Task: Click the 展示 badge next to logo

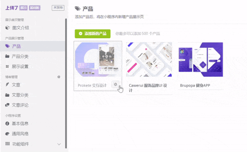Action: 24,8
